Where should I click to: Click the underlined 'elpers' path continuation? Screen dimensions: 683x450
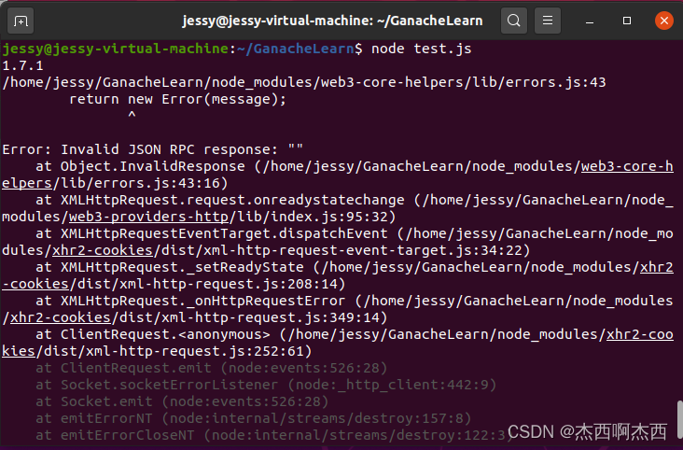coord(27,183)
